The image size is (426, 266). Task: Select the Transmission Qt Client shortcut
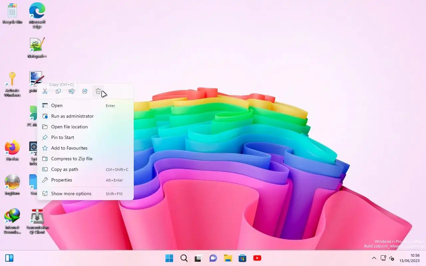click(x=37, y=221)
